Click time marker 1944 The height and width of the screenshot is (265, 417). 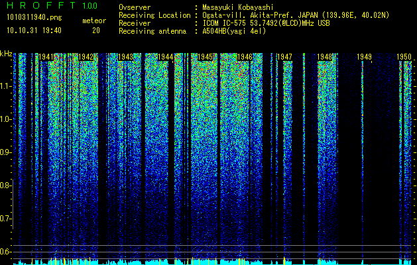click(166, 57)
